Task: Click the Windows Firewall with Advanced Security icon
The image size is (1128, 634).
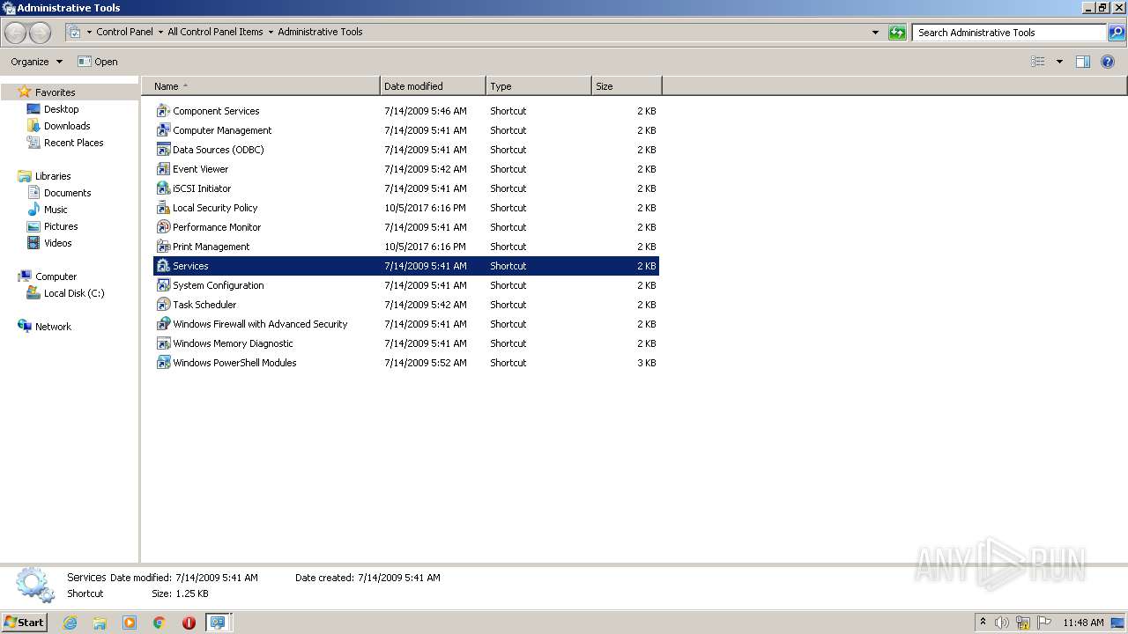Action: (163, 324)
